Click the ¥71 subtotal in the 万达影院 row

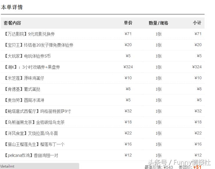click(x=198, y=34)
